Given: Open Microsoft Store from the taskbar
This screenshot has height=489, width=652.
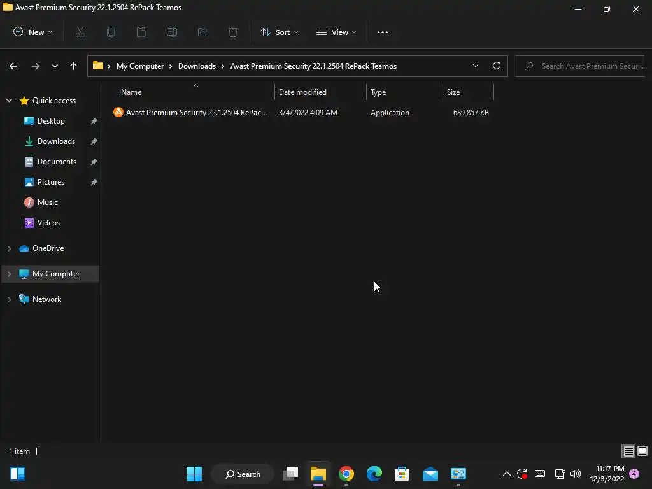Looking at the screenshot, I should tap(402, 474).
